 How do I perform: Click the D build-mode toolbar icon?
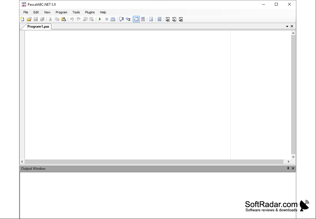(168, 19)
